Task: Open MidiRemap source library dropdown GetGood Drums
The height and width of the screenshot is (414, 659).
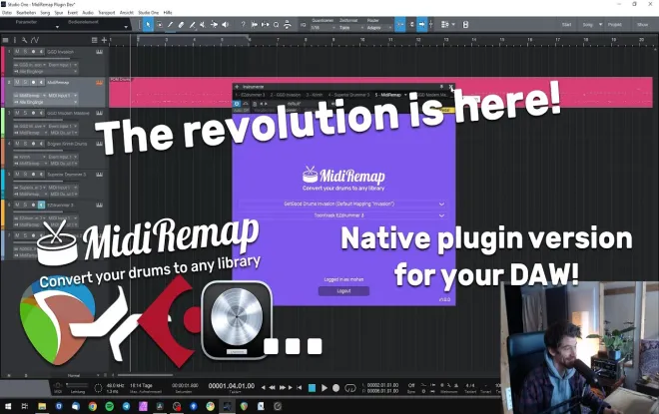Action: tap(341, 205)
